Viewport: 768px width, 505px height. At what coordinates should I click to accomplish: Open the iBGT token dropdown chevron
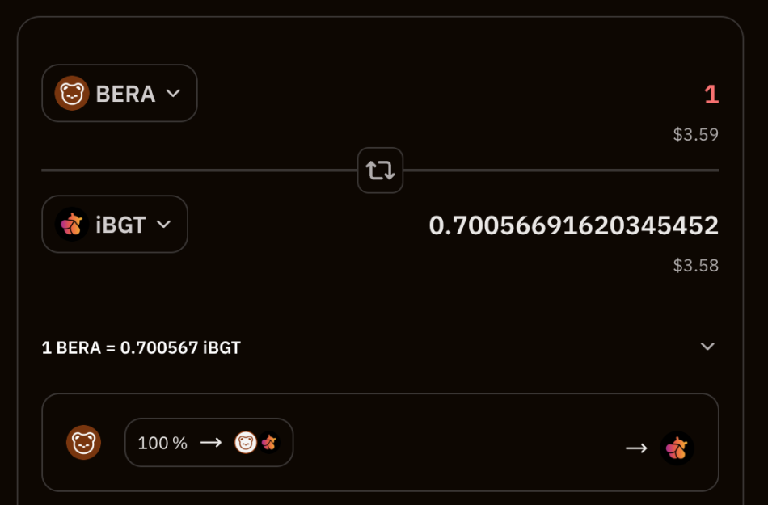[163, 225]
